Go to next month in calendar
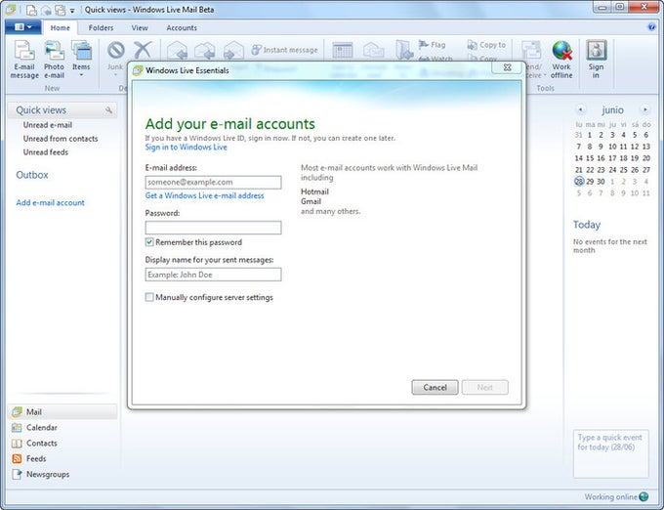 coord(644,109)
